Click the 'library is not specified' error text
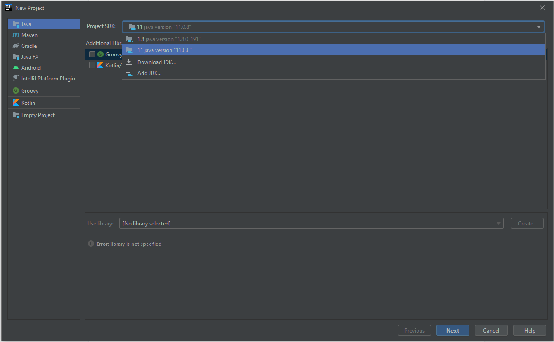 tap(136, 244)
